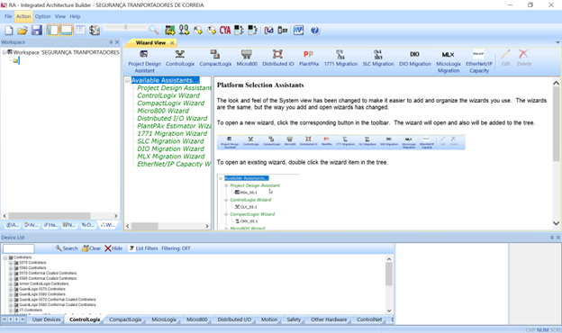Viewport: 562px width, 333px height.
Task: Expand the 5580 Controllers node
Action: tap(11, 268)
